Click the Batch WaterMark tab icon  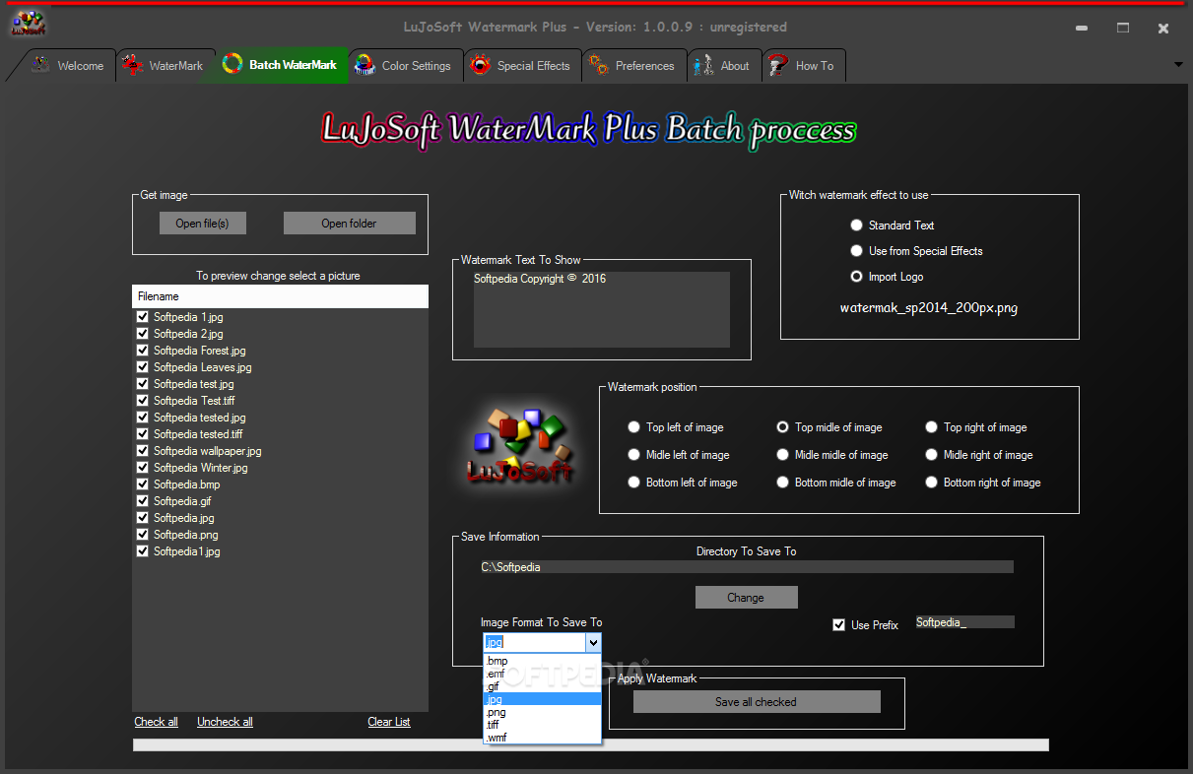click(232, 64)
